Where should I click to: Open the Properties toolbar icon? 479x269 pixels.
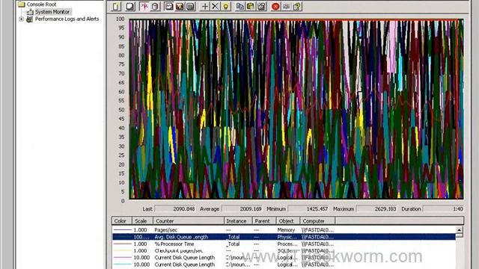[x=261, y=7]
